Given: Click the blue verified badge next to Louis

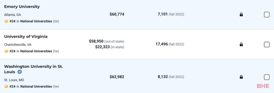Looking at the screenshot, I should pos(20,72).
